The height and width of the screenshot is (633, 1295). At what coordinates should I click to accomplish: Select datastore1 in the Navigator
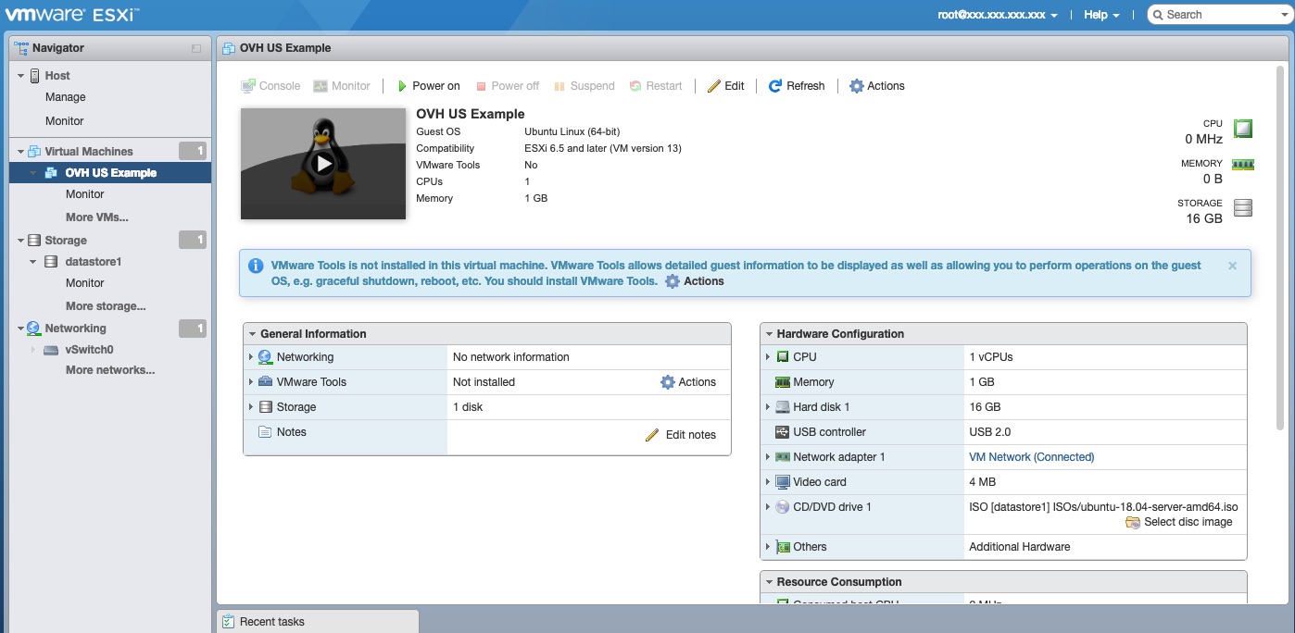94,262
